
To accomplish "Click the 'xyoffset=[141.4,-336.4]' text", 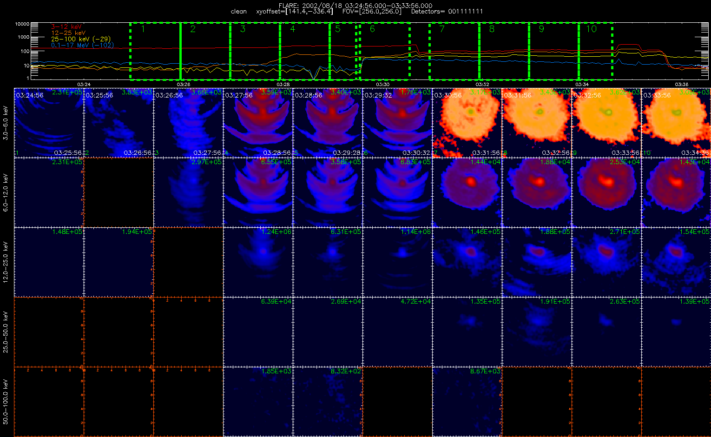I will pyautogui.click(x=295, y=11).
